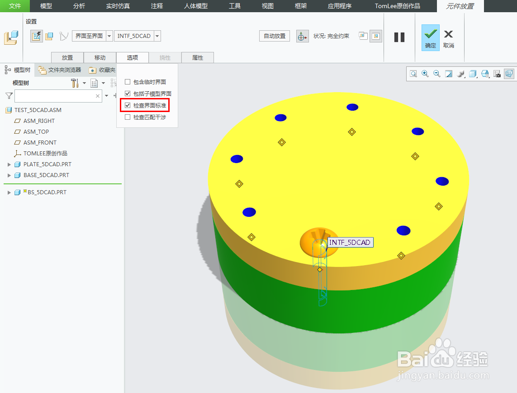This screenshot has width=517, height=393.
Task: Select the ASM_RIGHT datum plane
Action: click(x=39, y=121)
